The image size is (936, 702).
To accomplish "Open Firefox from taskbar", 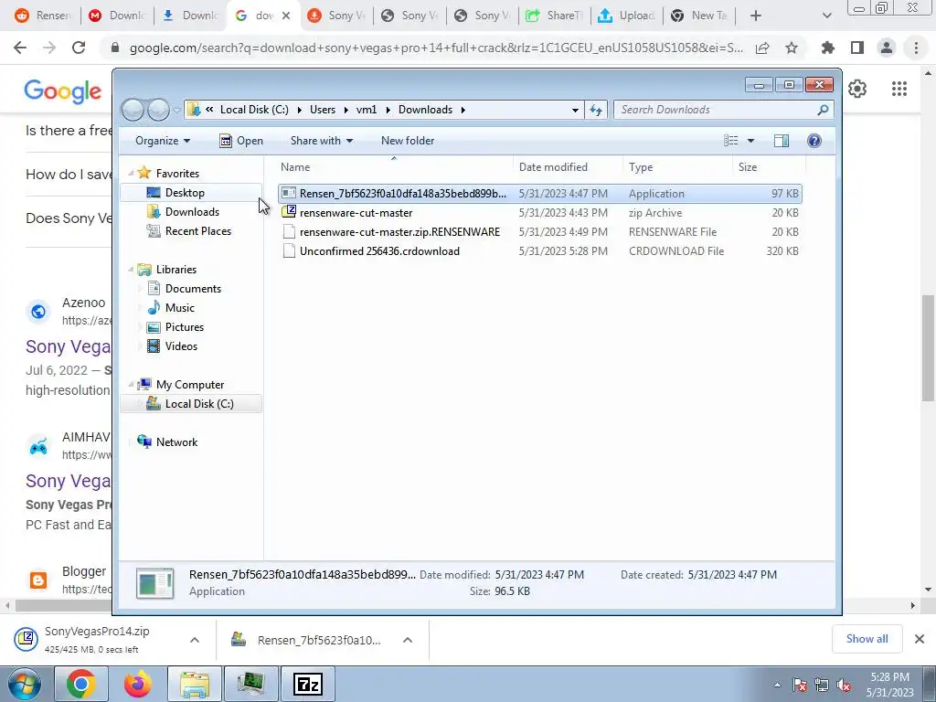I will pos(138,684).
